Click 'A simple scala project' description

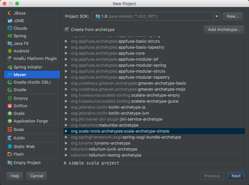point(91,163)
